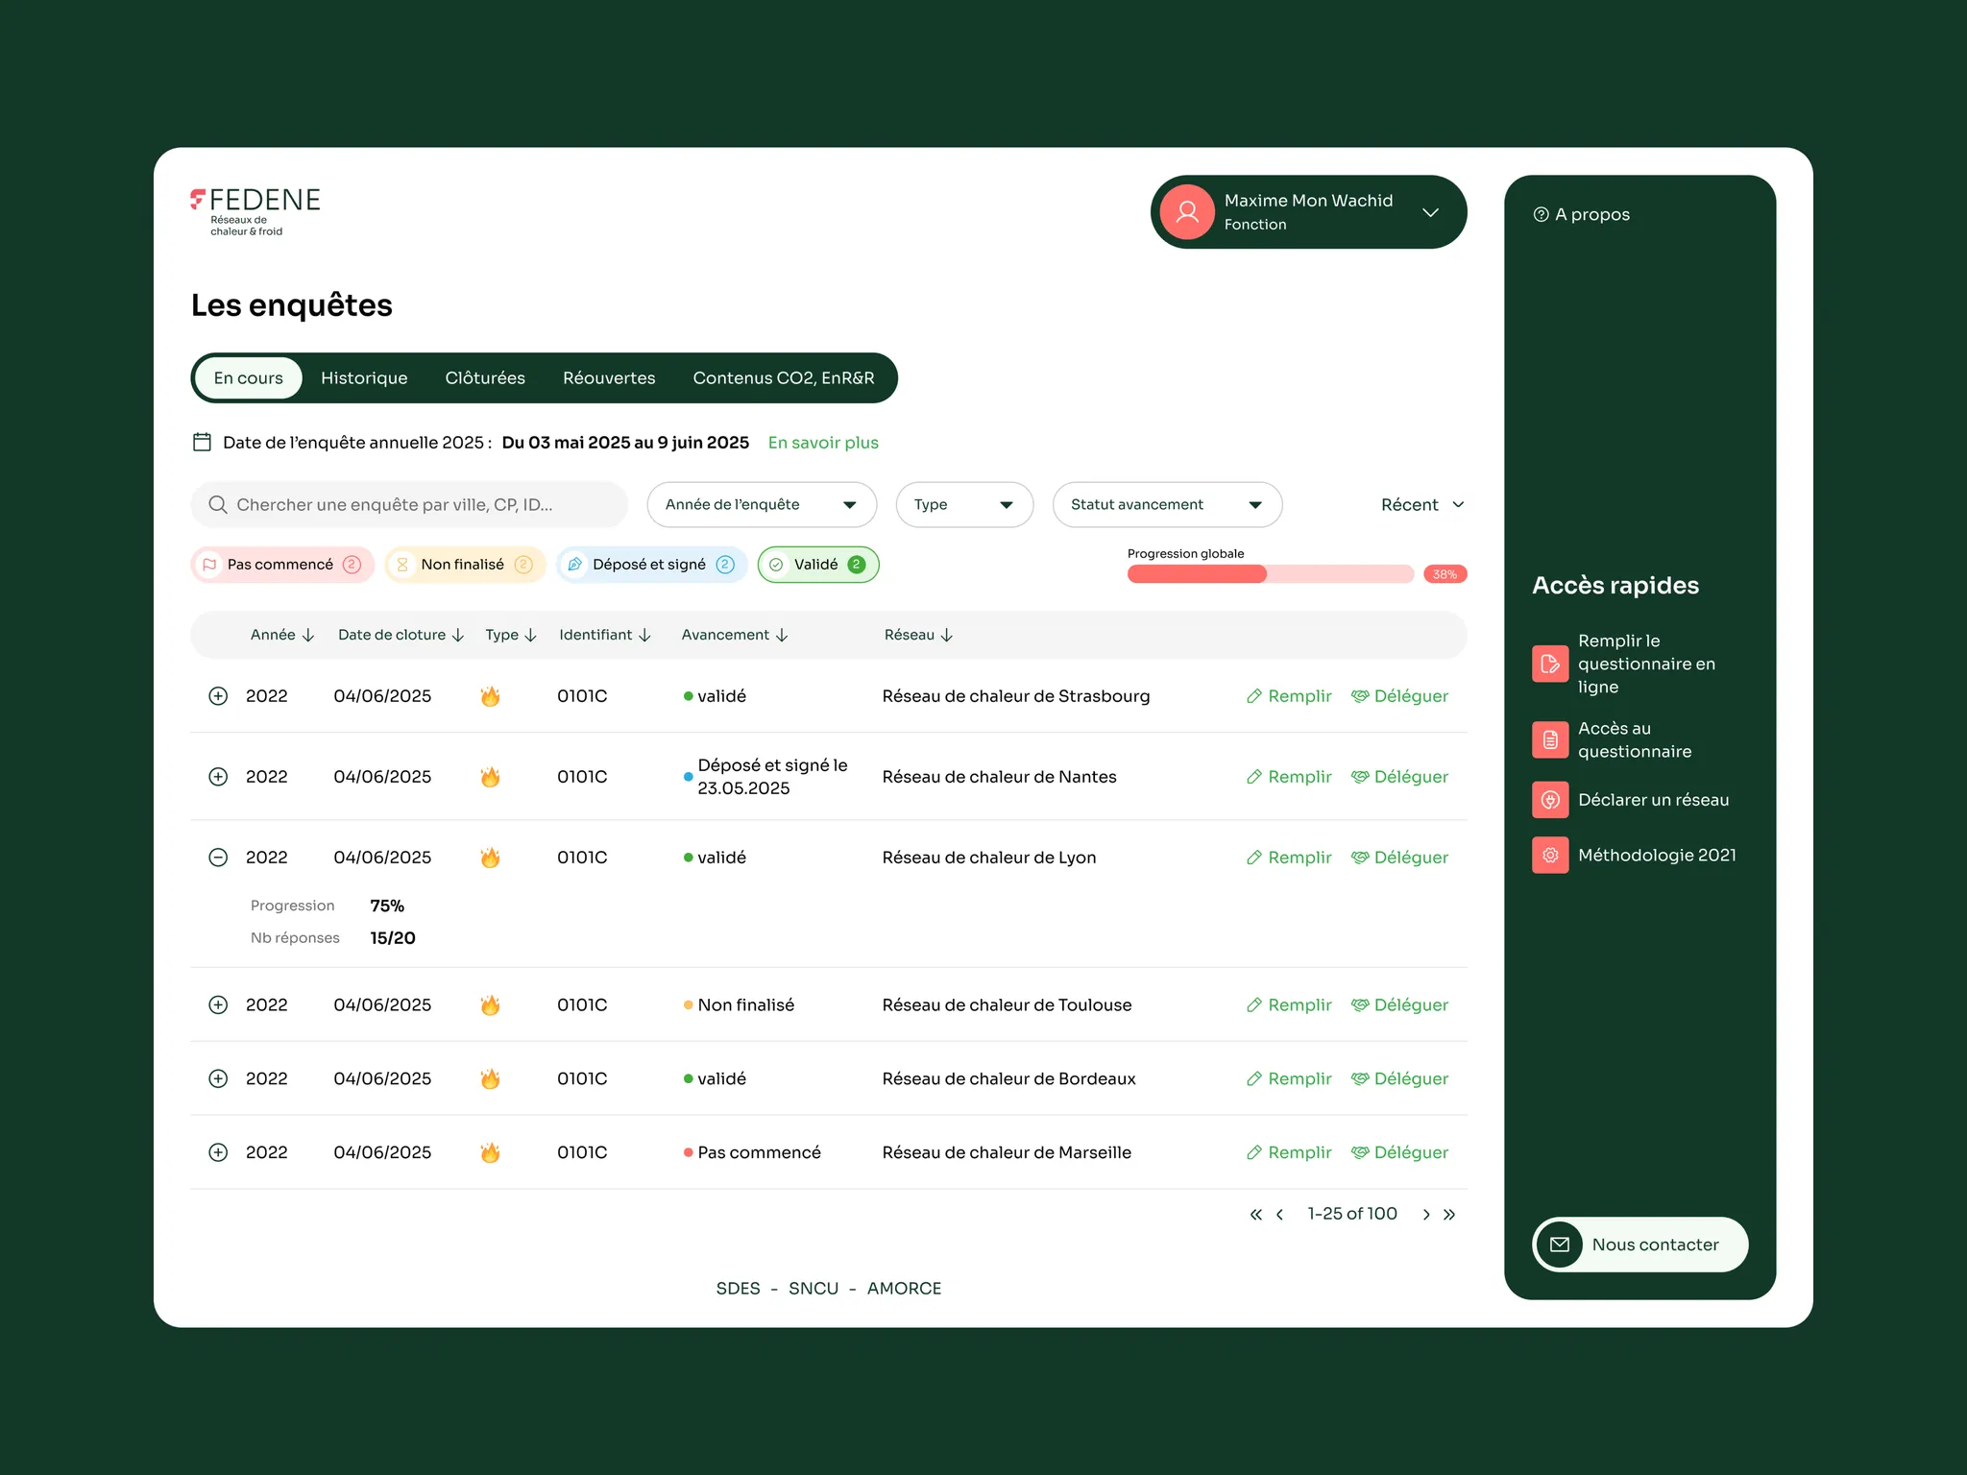1967x1475 pixels.
Task: Open the Contenus CO2, EnR&R tab
Action: pos(784,378)
